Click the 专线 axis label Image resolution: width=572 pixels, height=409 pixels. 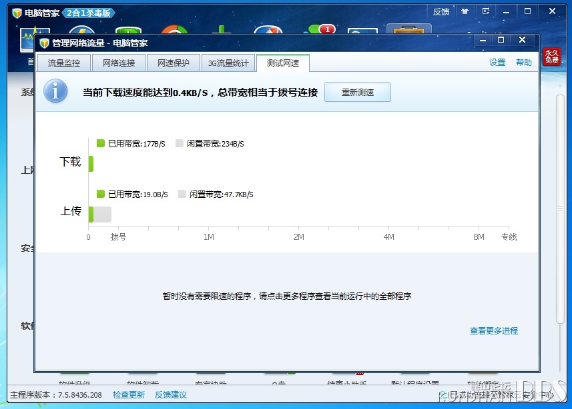(x=509, y=236)
